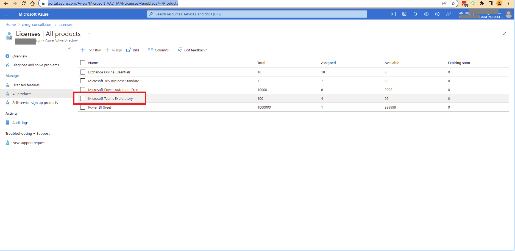
Task: Share this page from address bar
Action: click(x=444, y=3)
